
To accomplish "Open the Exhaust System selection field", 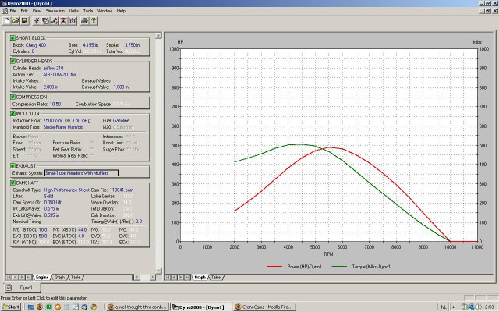I will [x=81, y=172].
